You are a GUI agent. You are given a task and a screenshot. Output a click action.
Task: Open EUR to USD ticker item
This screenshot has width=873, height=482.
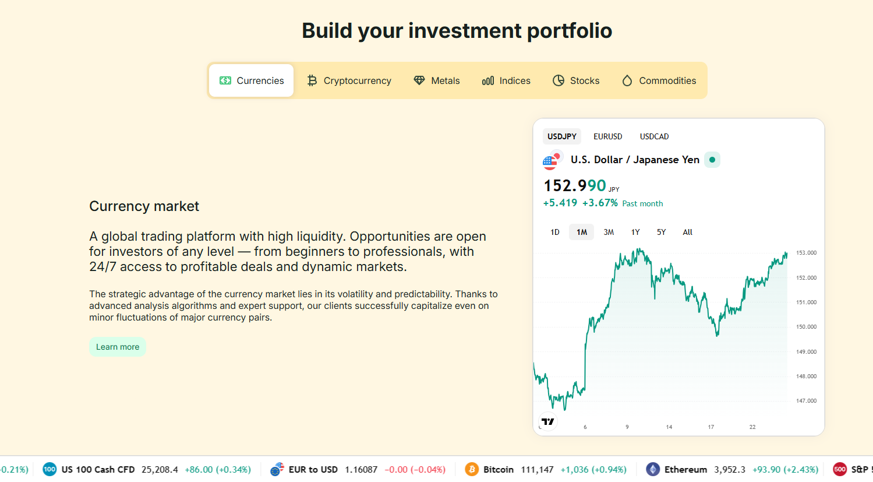pos(313,469)
